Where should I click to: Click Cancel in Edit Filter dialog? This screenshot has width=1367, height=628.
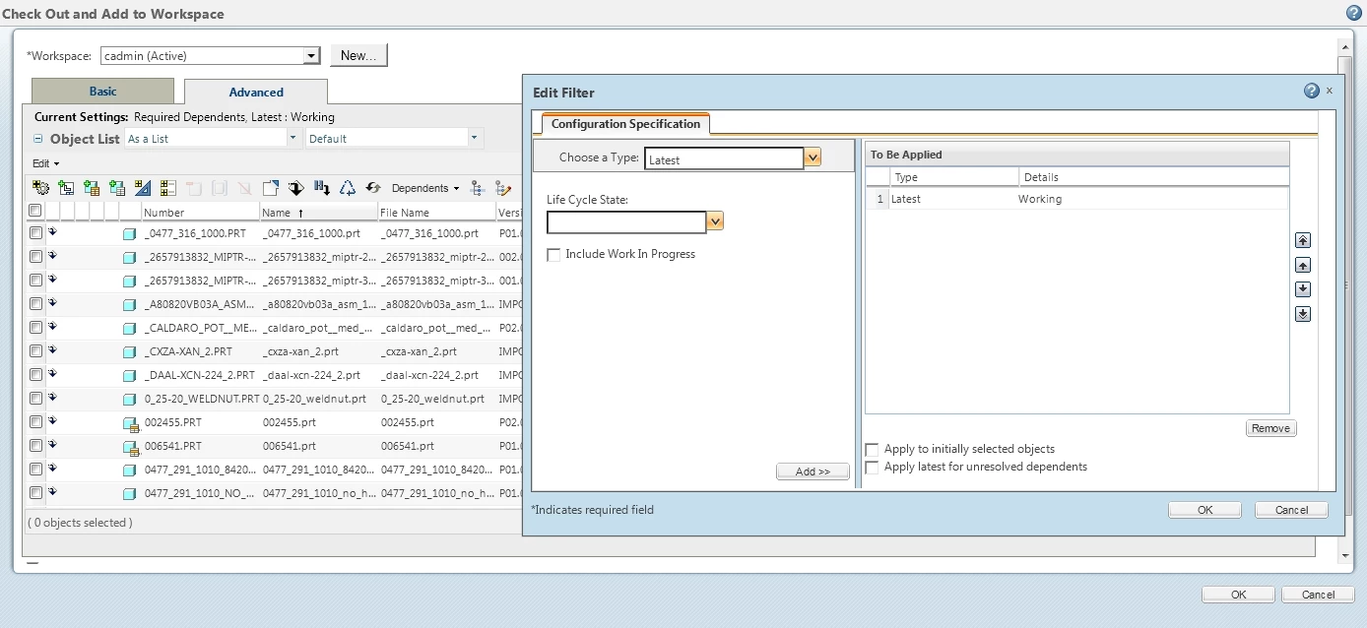pyautogui.click(x=1291, y=510)
